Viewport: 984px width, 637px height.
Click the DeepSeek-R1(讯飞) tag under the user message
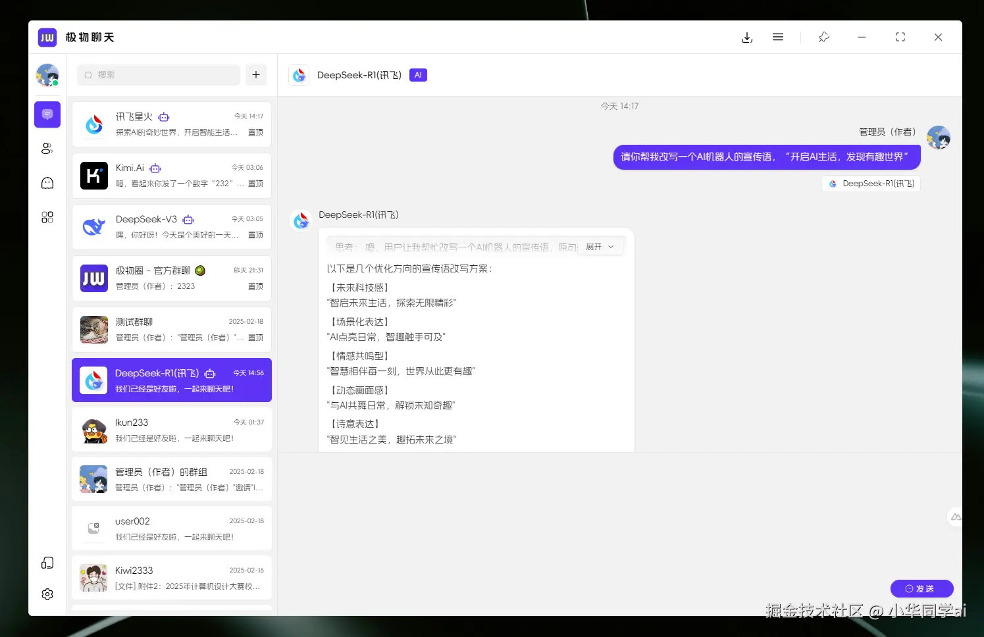871,184
